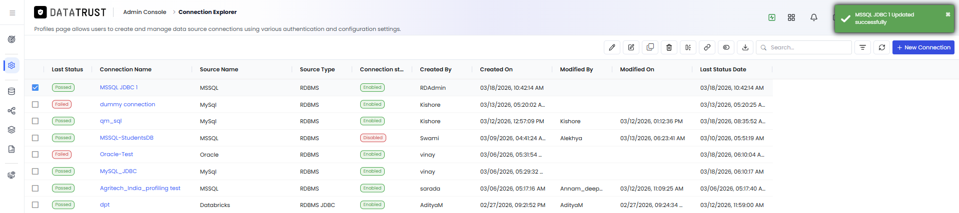This screenshot has height=213, width=959.
Task: Click the New Connection button
Action: pos(923,47)
